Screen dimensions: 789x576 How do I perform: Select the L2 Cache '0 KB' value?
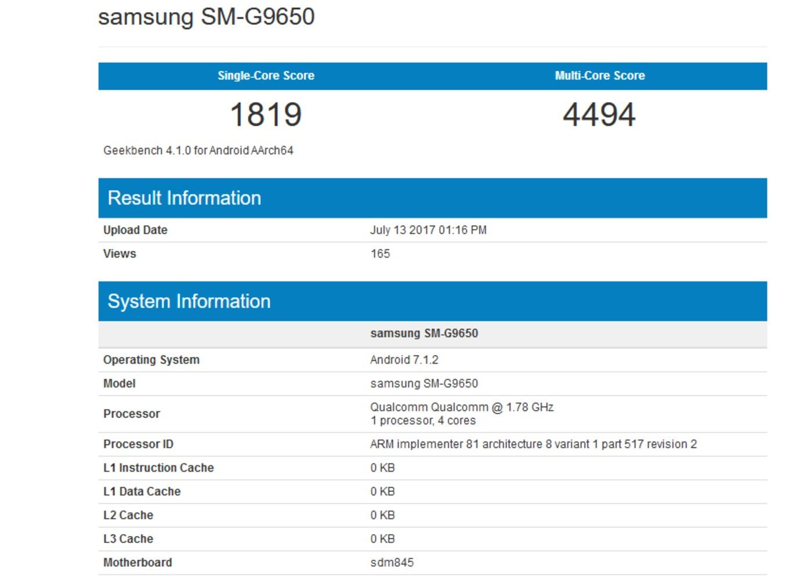[382, 515]
